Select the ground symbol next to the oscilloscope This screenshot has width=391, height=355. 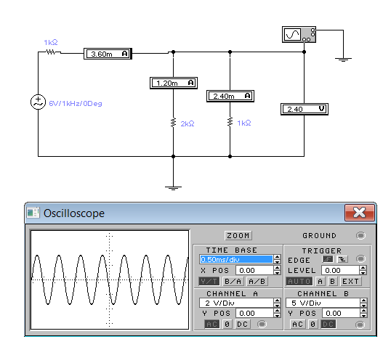pyautogui.click(x=343, y=60)
